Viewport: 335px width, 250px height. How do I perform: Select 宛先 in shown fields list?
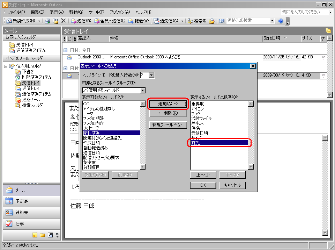219,143
